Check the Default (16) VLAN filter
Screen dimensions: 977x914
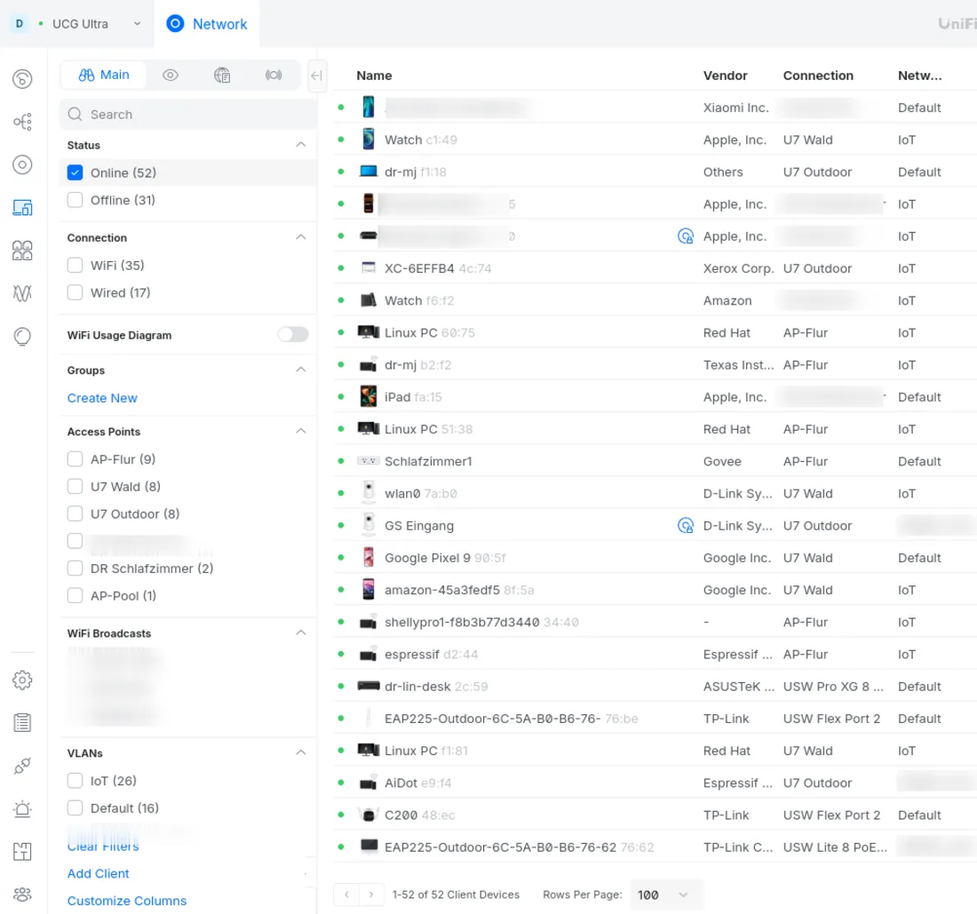(x=75, y=808)
